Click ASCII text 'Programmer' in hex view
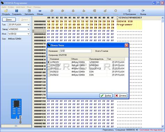This screenshot has width=165, height=132. coord(125,25)
